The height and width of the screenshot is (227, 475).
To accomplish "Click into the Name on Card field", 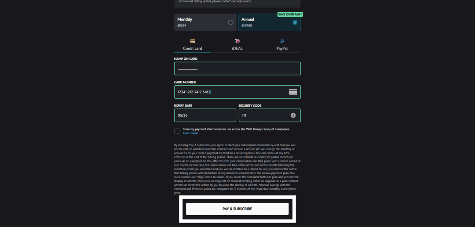I will (x=237, y=68).
